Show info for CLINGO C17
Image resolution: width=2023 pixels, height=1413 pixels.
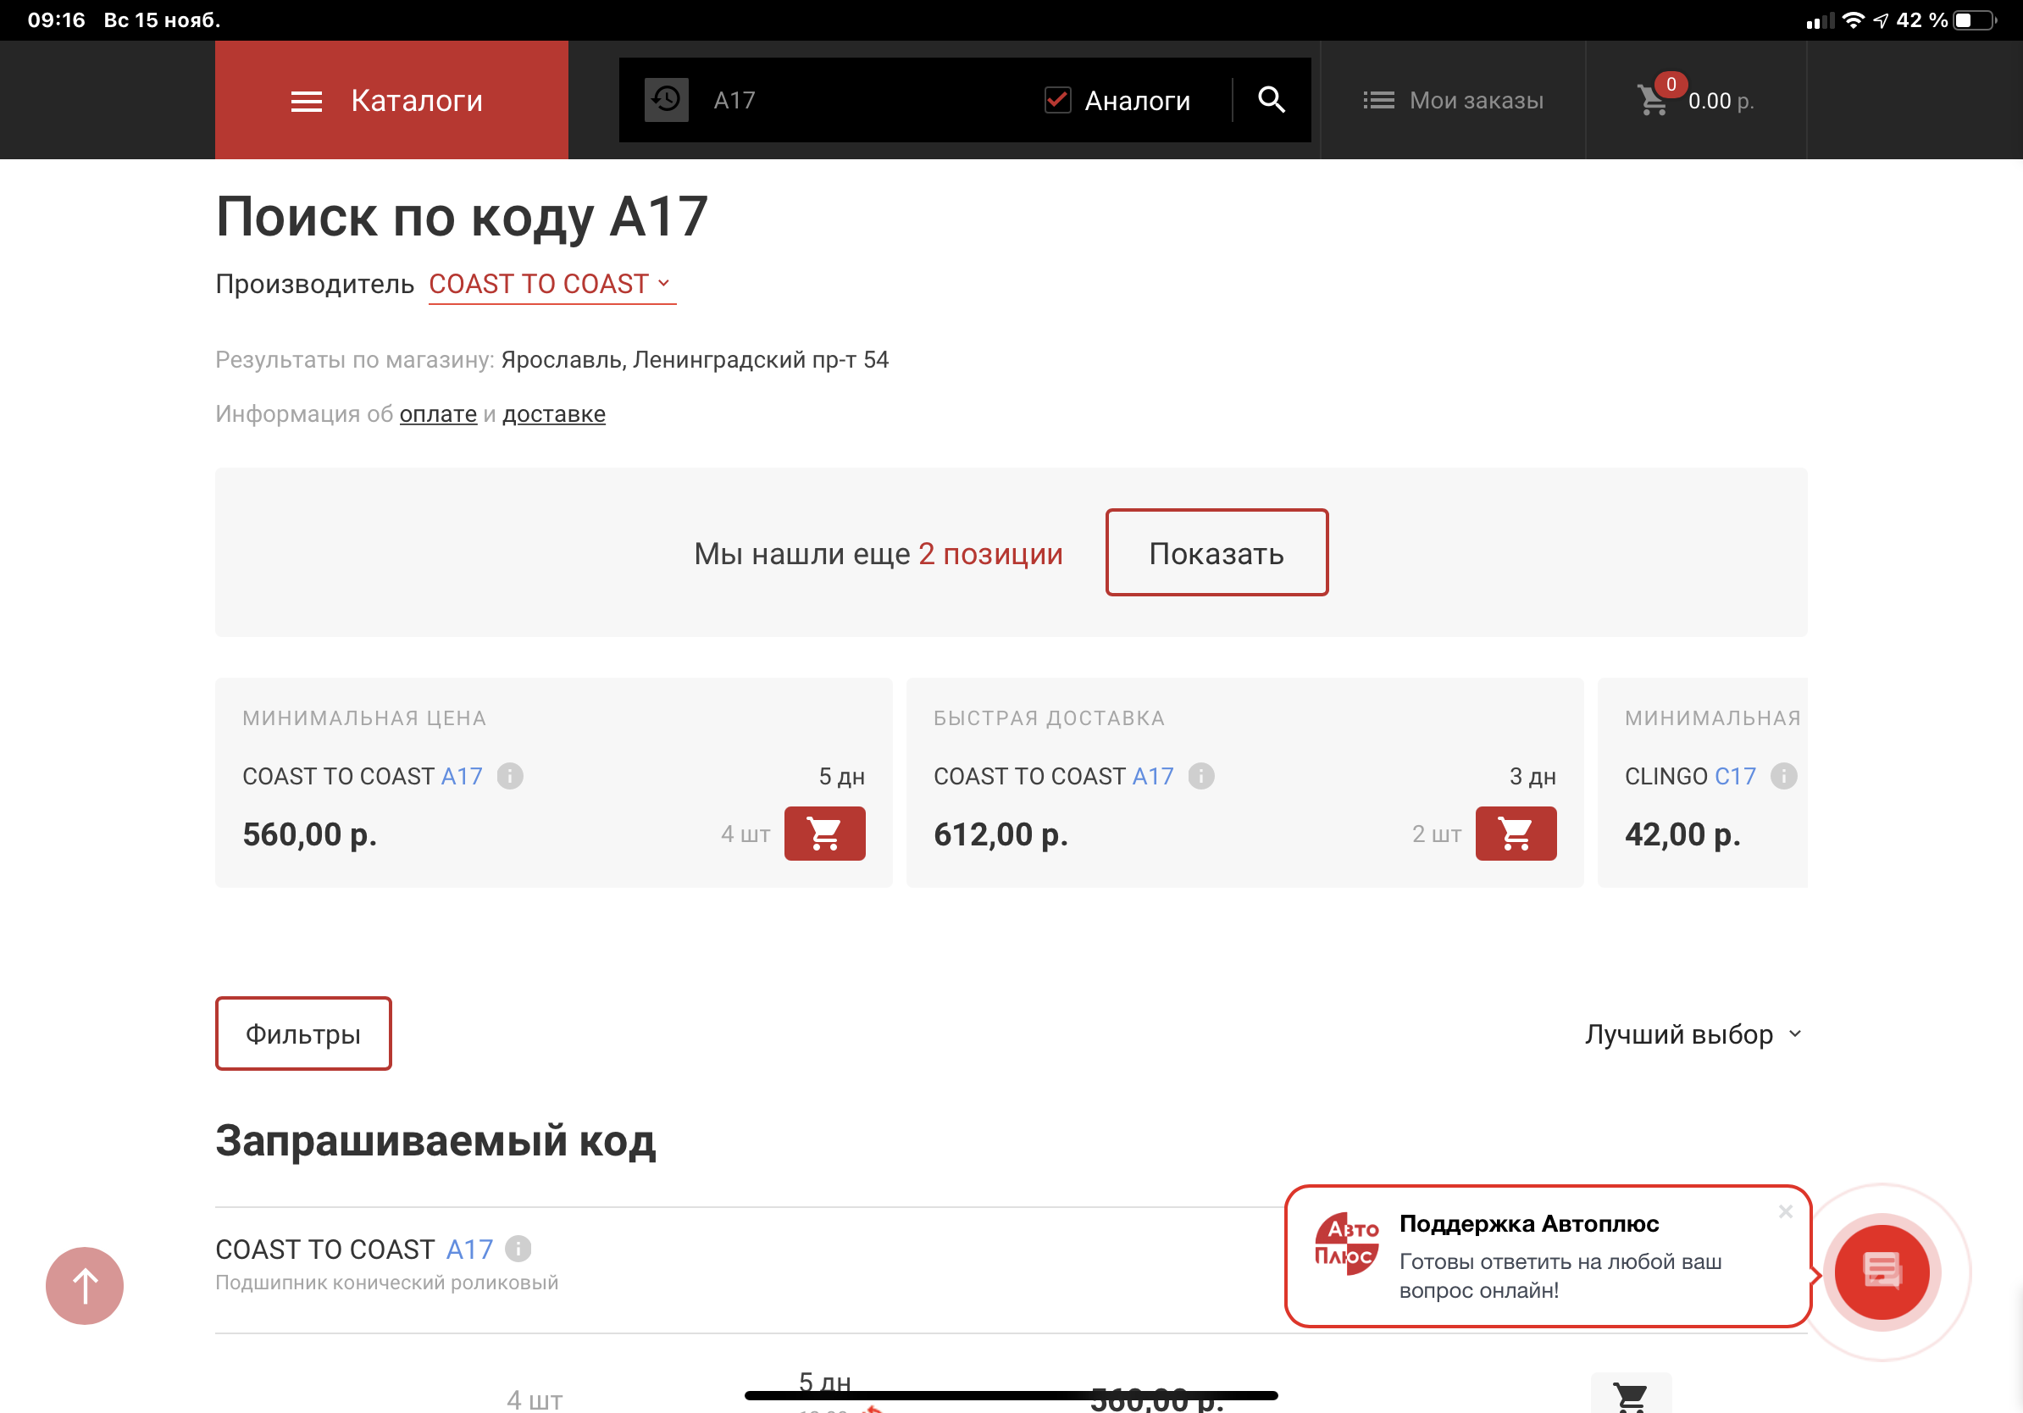[1783, 776]
